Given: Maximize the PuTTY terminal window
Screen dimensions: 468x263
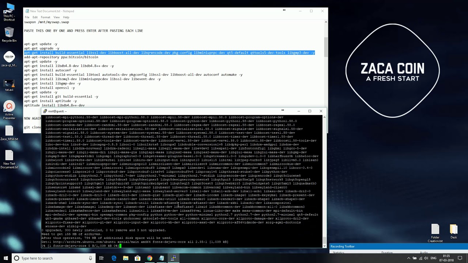Looking at the screenshot, I should coord(310,111).
